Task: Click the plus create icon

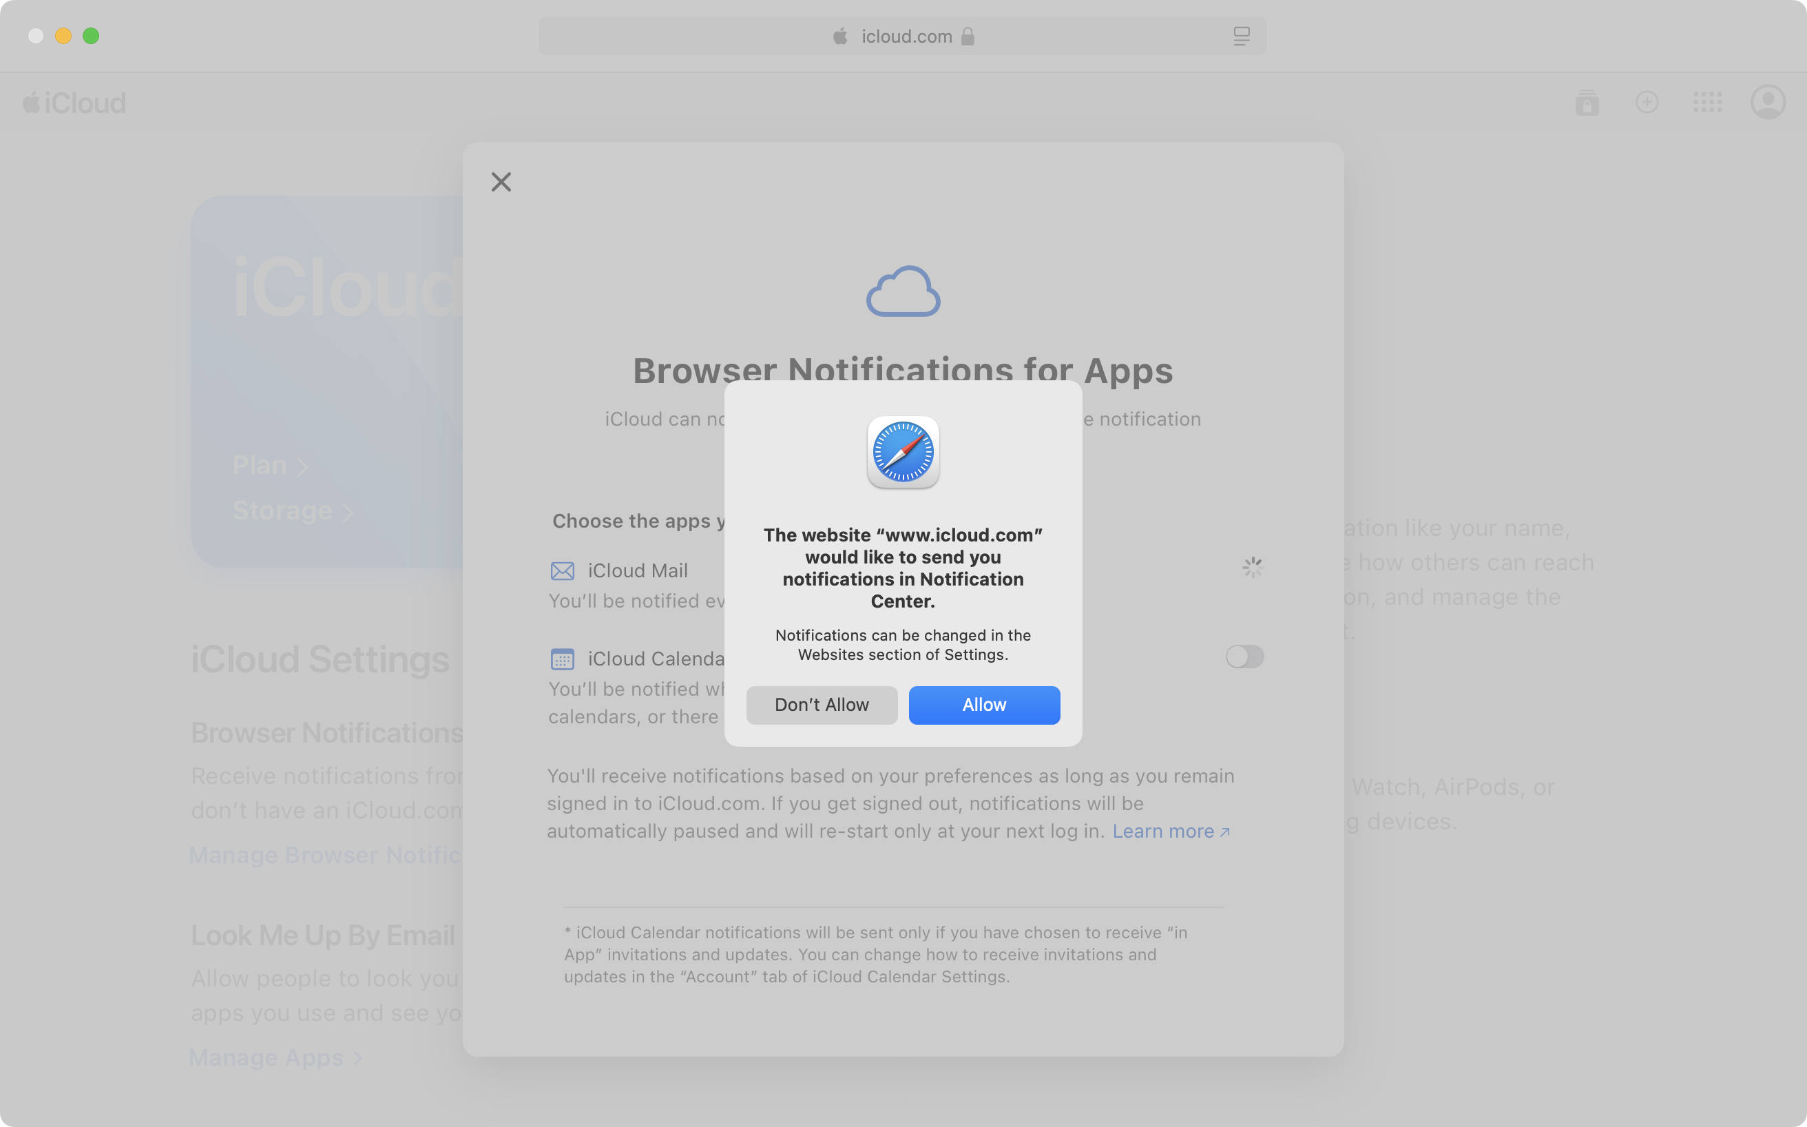Action: click(1646, 102)
